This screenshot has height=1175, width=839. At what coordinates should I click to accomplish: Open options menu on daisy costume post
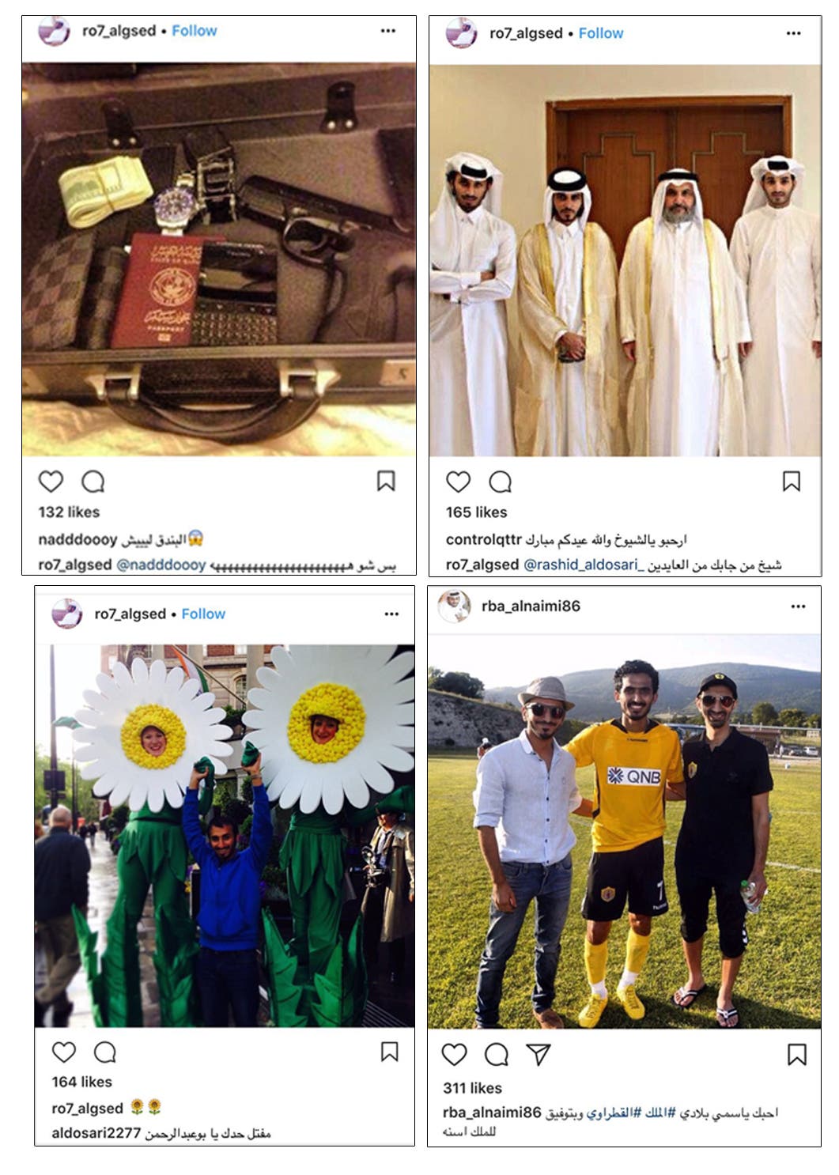[x=391, y=614]
